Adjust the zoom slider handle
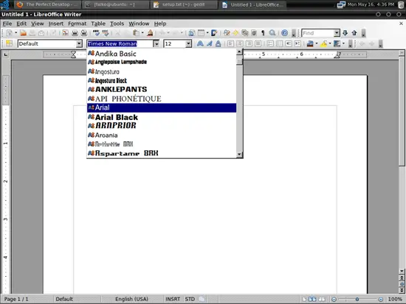This screenshot has height=304, width=406. [357, 299]
